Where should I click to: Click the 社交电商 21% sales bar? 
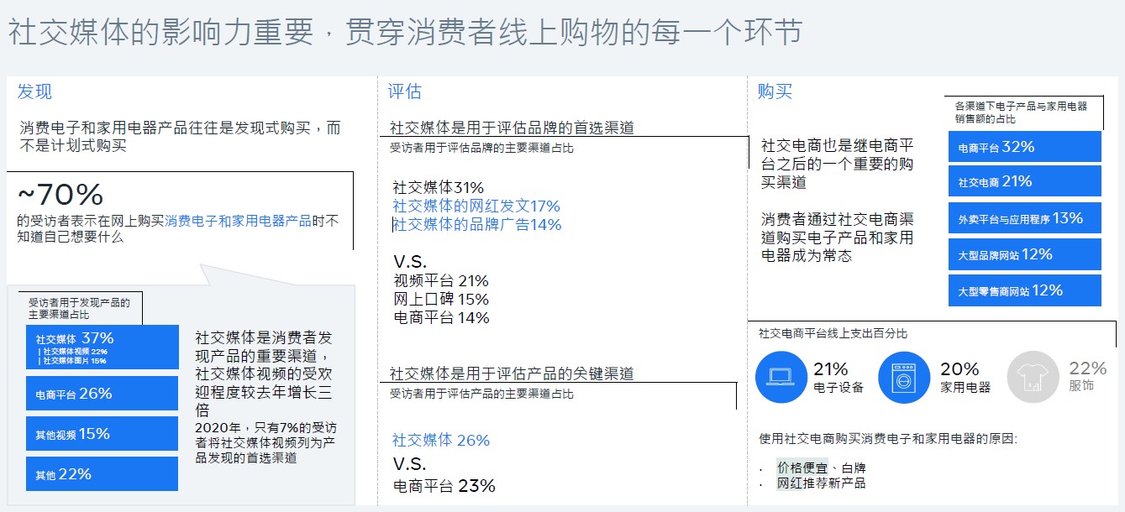(1024, 180)
